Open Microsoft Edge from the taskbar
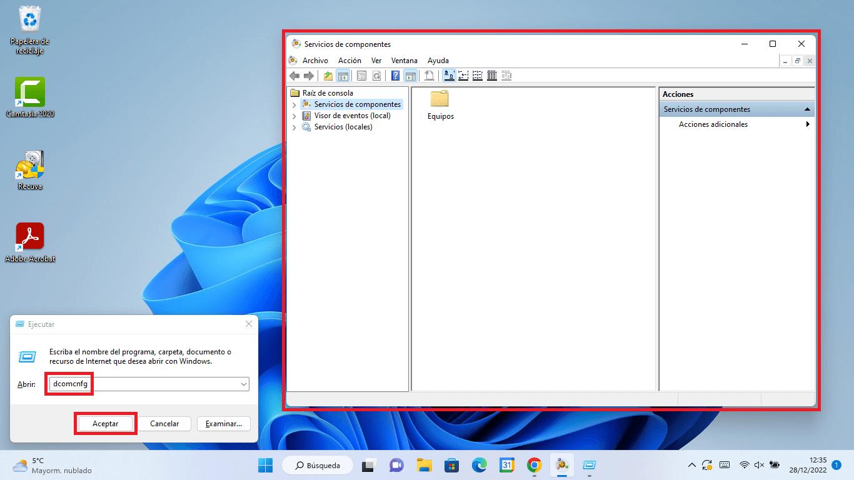Image resolution: width=854 pixels, height=480 pixels. pos(479,465)
